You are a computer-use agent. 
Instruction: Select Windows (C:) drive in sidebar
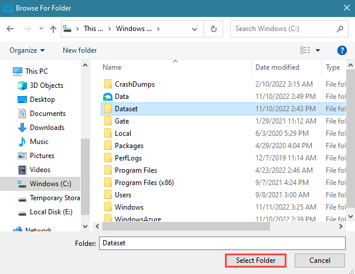click(x=50, y=184)
